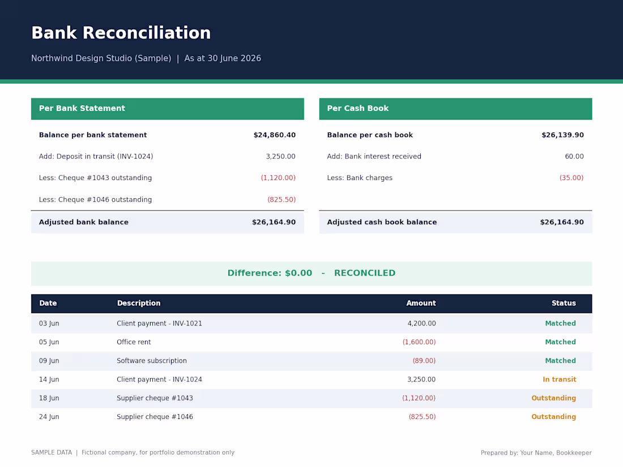Click Supplier cheque #1043 description
The width and height of the screenshot is (623, 467).
click(x=155, y=399)
